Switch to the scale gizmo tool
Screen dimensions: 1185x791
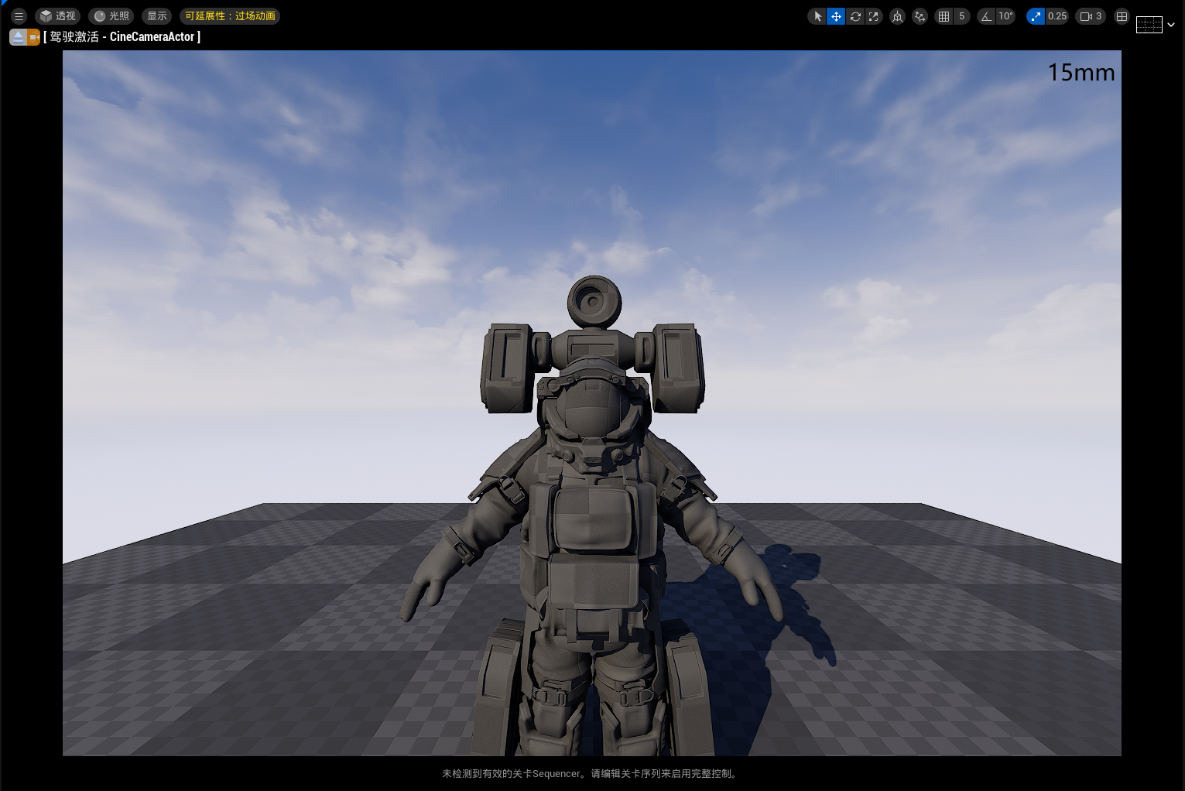pyautogui.click(x=874, y=16)
